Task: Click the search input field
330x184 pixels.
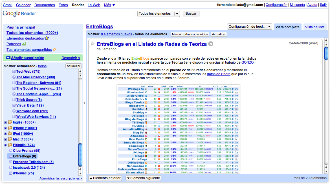Action: (110, 14)
